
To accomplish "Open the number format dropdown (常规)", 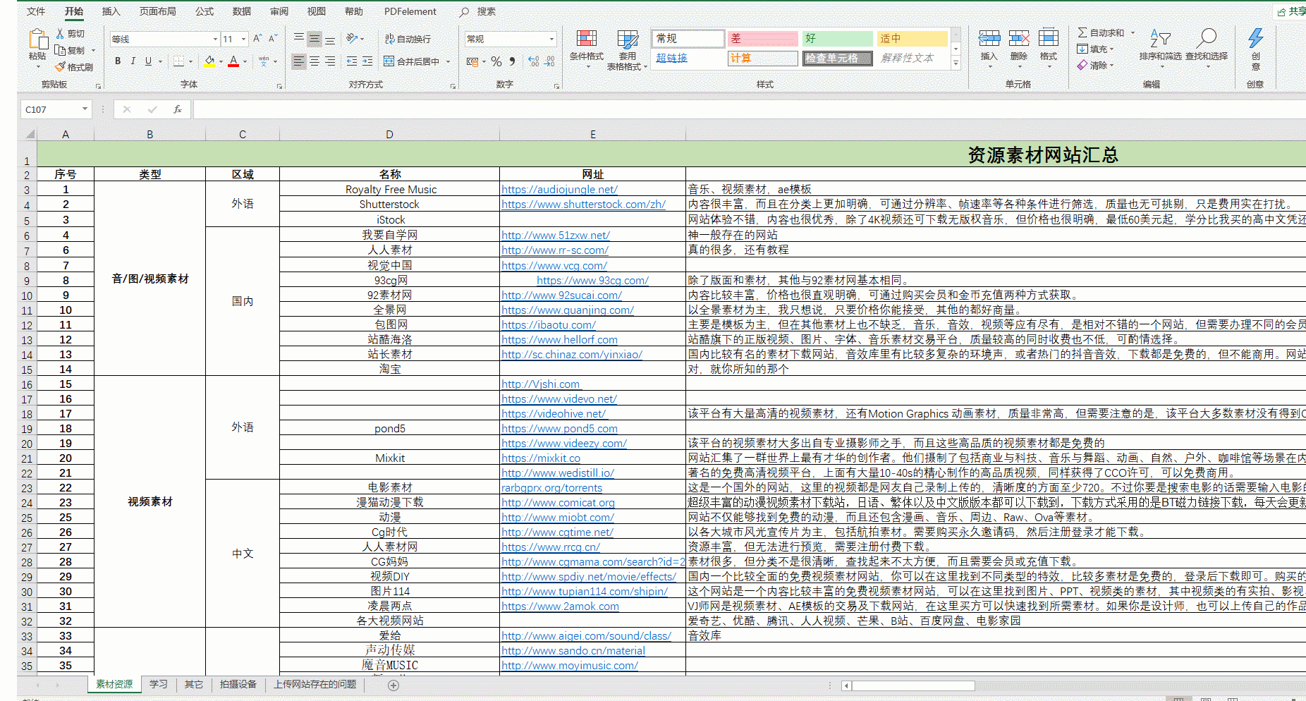I will tap(551, 39).
